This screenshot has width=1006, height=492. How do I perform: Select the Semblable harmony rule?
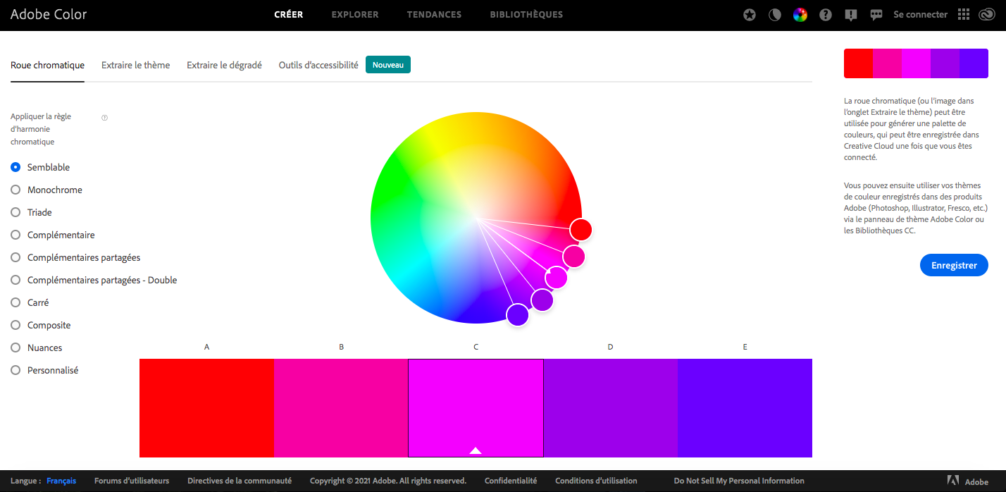pos(40,167)
